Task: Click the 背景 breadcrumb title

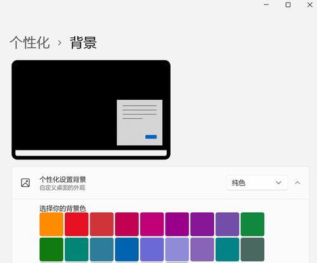Action: [84, 43]
